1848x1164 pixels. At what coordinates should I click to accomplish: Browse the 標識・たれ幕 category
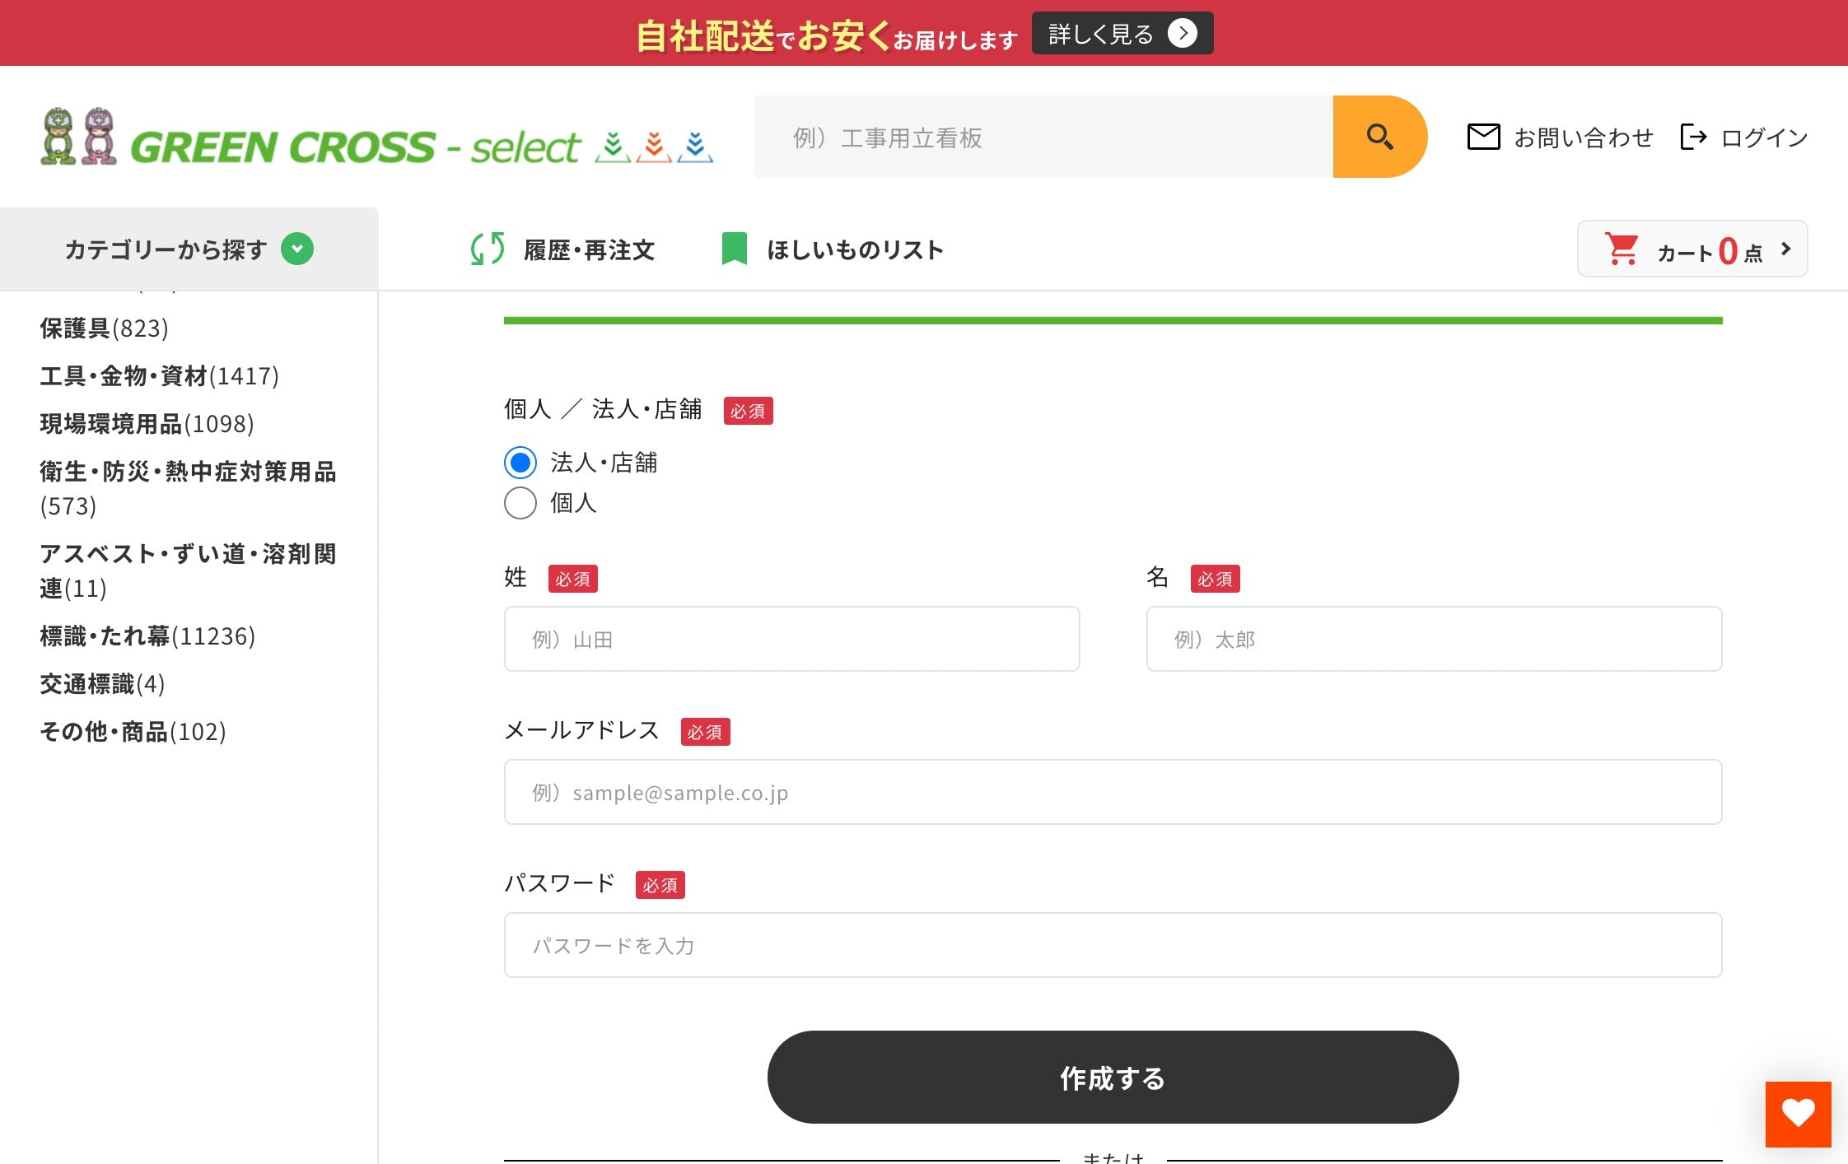tap(147, 636)
